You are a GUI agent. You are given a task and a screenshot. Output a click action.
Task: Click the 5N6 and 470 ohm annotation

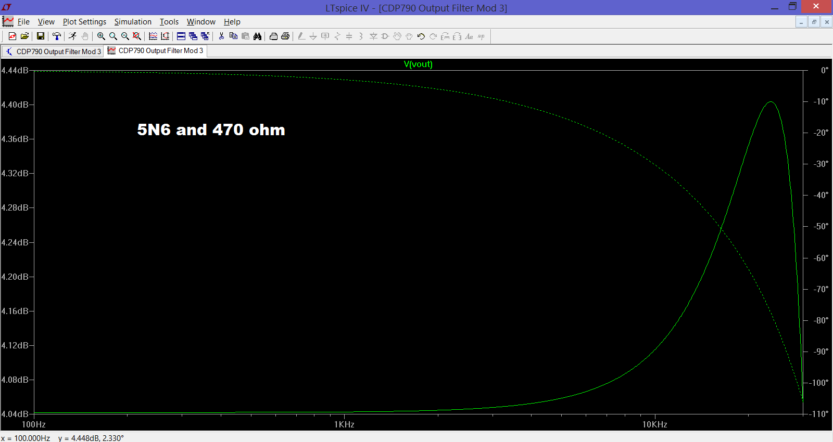click(x=211, y=129)
